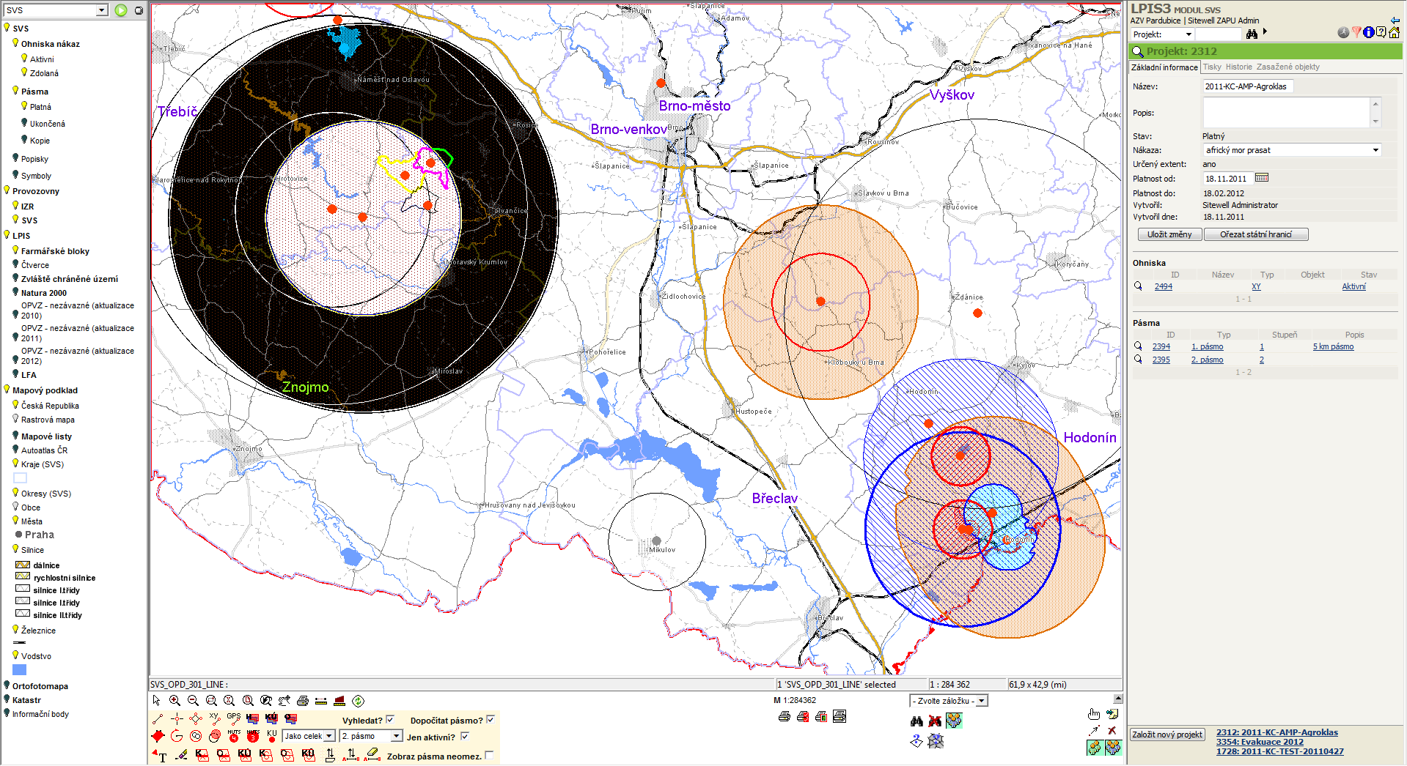Click the magnifier next to ohnisko 2494

point(1138,286)
